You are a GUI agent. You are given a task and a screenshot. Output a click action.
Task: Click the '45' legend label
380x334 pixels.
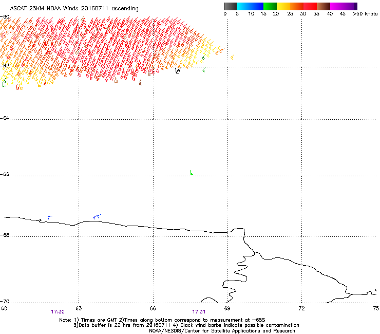[343, 14]
